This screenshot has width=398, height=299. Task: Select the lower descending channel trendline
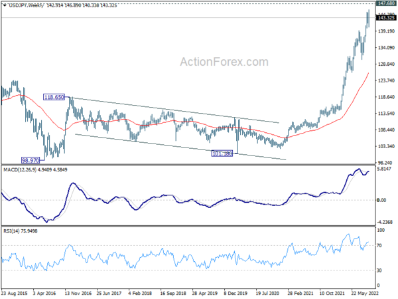[180, 147]
